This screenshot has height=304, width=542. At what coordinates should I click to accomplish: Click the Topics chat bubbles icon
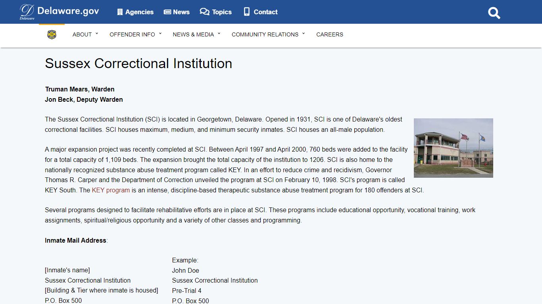point(204,12)
